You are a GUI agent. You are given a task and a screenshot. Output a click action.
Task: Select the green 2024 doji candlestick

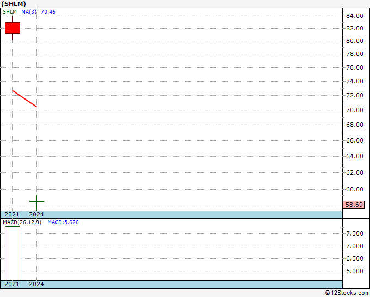37,201
